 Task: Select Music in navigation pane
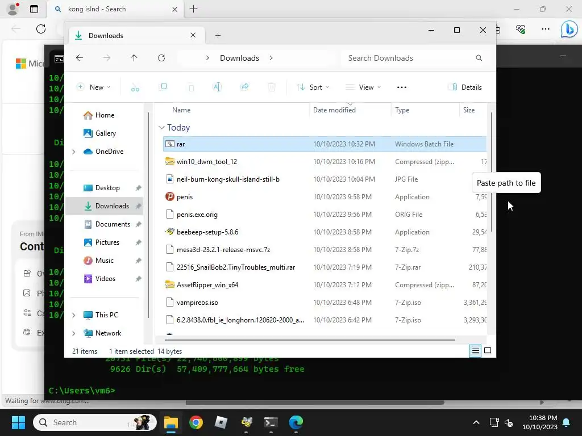click(105, 261)
